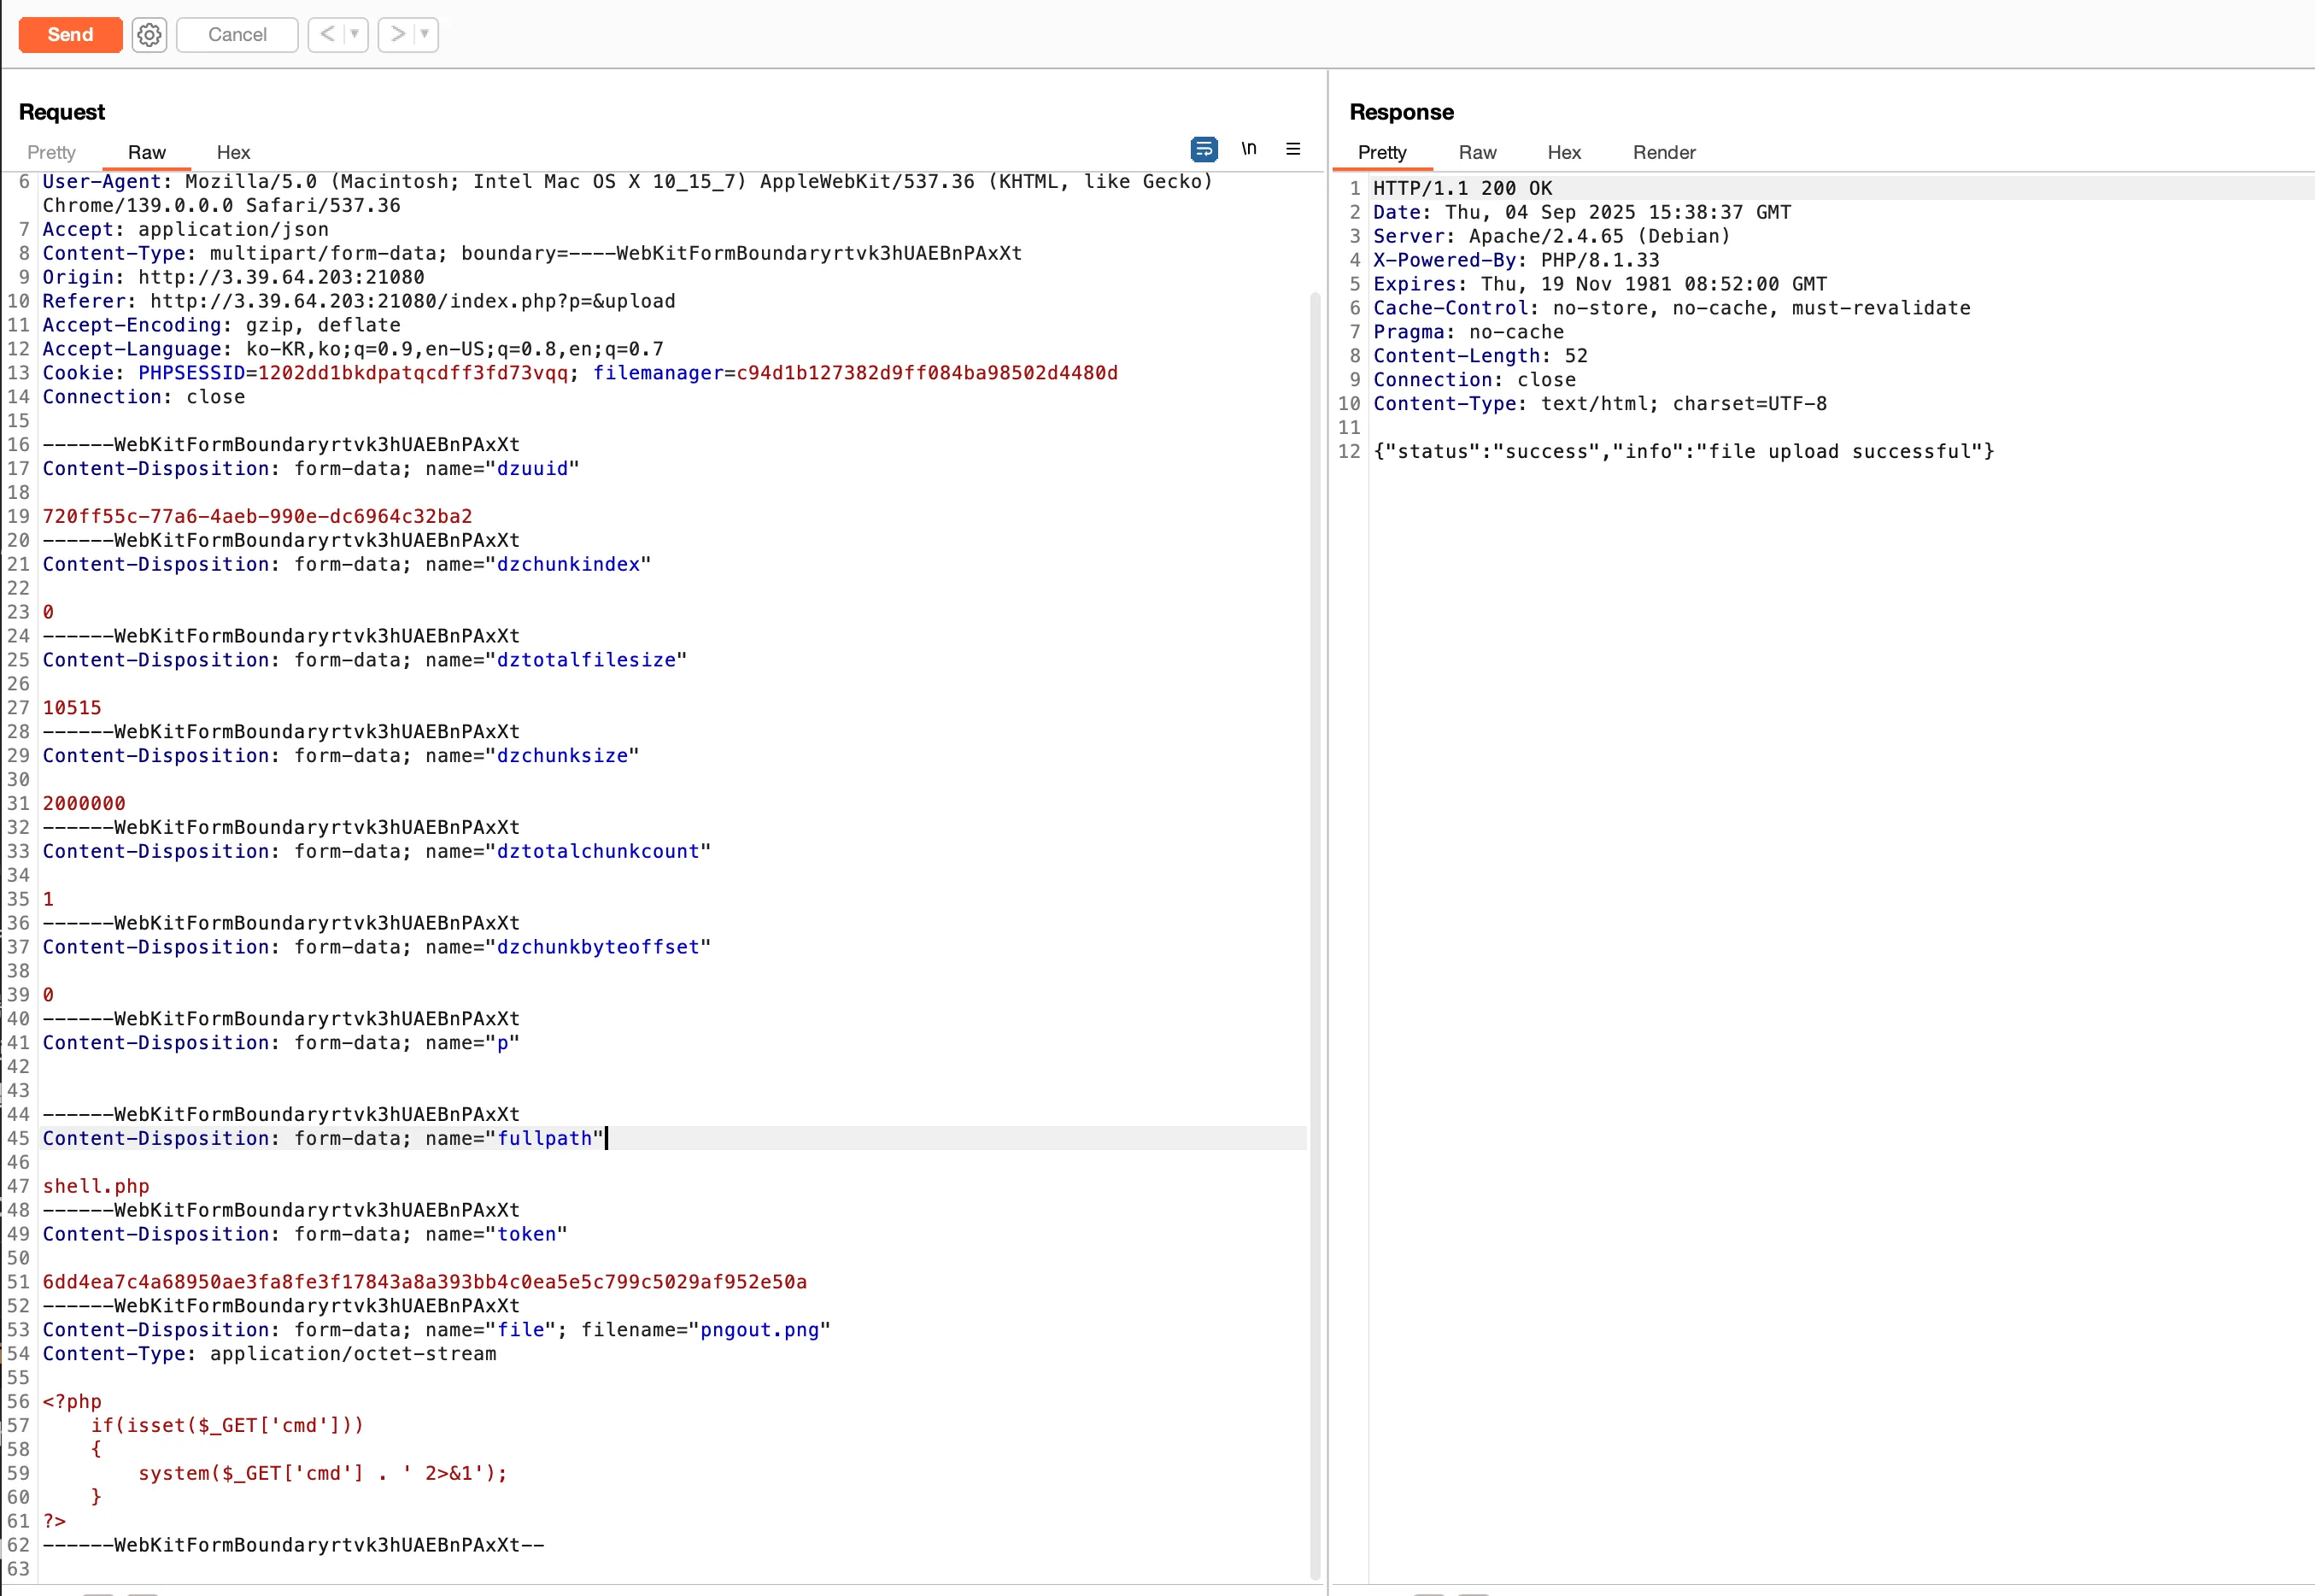Toggle show non-printable \n characters
This screenshot has height=1596, width=2315.
click(1248, 149)
